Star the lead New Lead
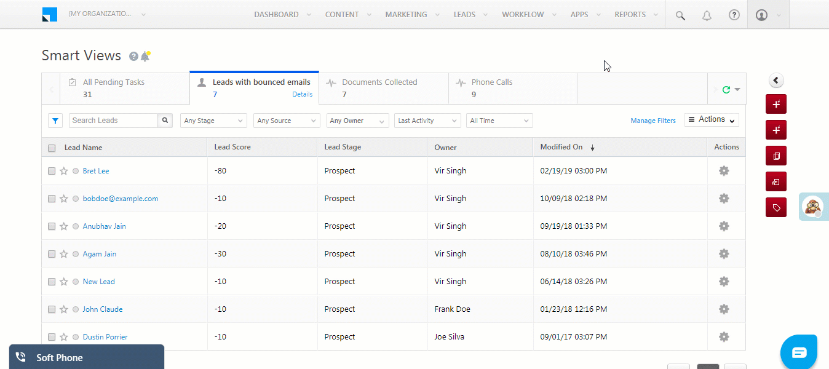The width and height of the screenshot is (829, 369). click(63, 282)
